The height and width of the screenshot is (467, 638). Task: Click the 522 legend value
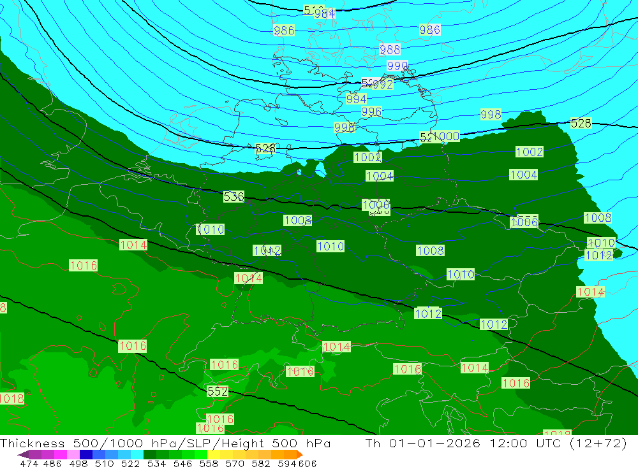(x=130, y=463)
